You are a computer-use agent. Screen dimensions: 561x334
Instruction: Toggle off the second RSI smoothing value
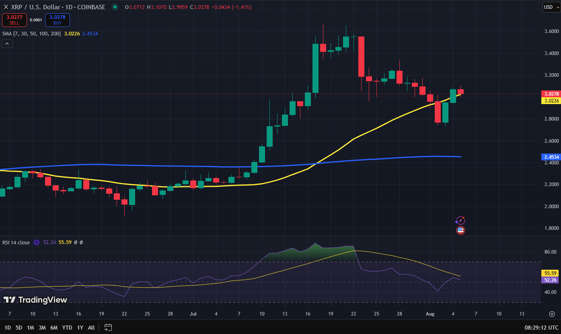pos(81,242)
